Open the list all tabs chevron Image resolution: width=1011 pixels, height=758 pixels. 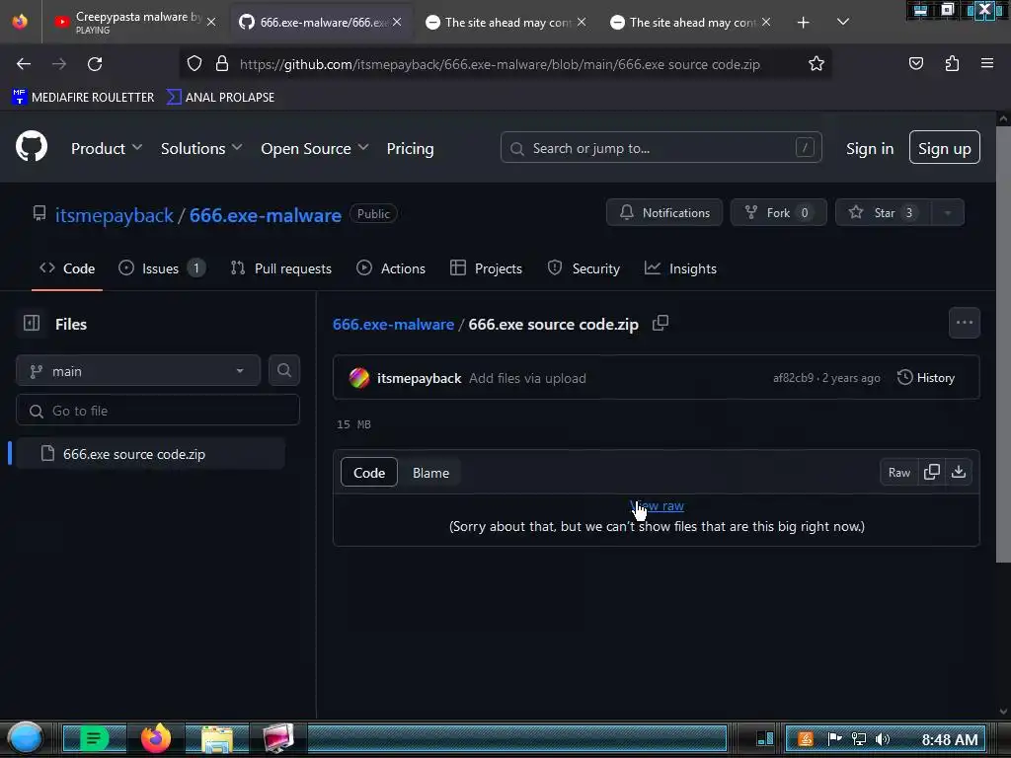843,23
